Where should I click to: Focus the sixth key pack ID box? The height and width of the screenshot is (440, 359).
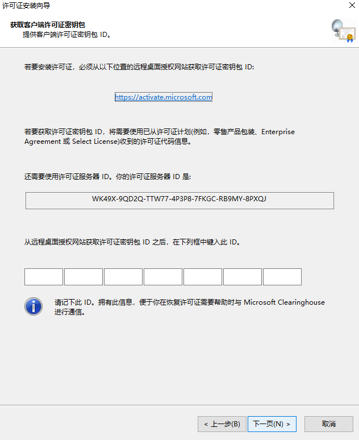(x=243, y=277)
